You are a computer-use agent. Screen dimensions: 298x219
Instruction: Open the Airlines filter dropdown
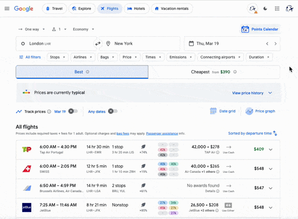[82, 57]
